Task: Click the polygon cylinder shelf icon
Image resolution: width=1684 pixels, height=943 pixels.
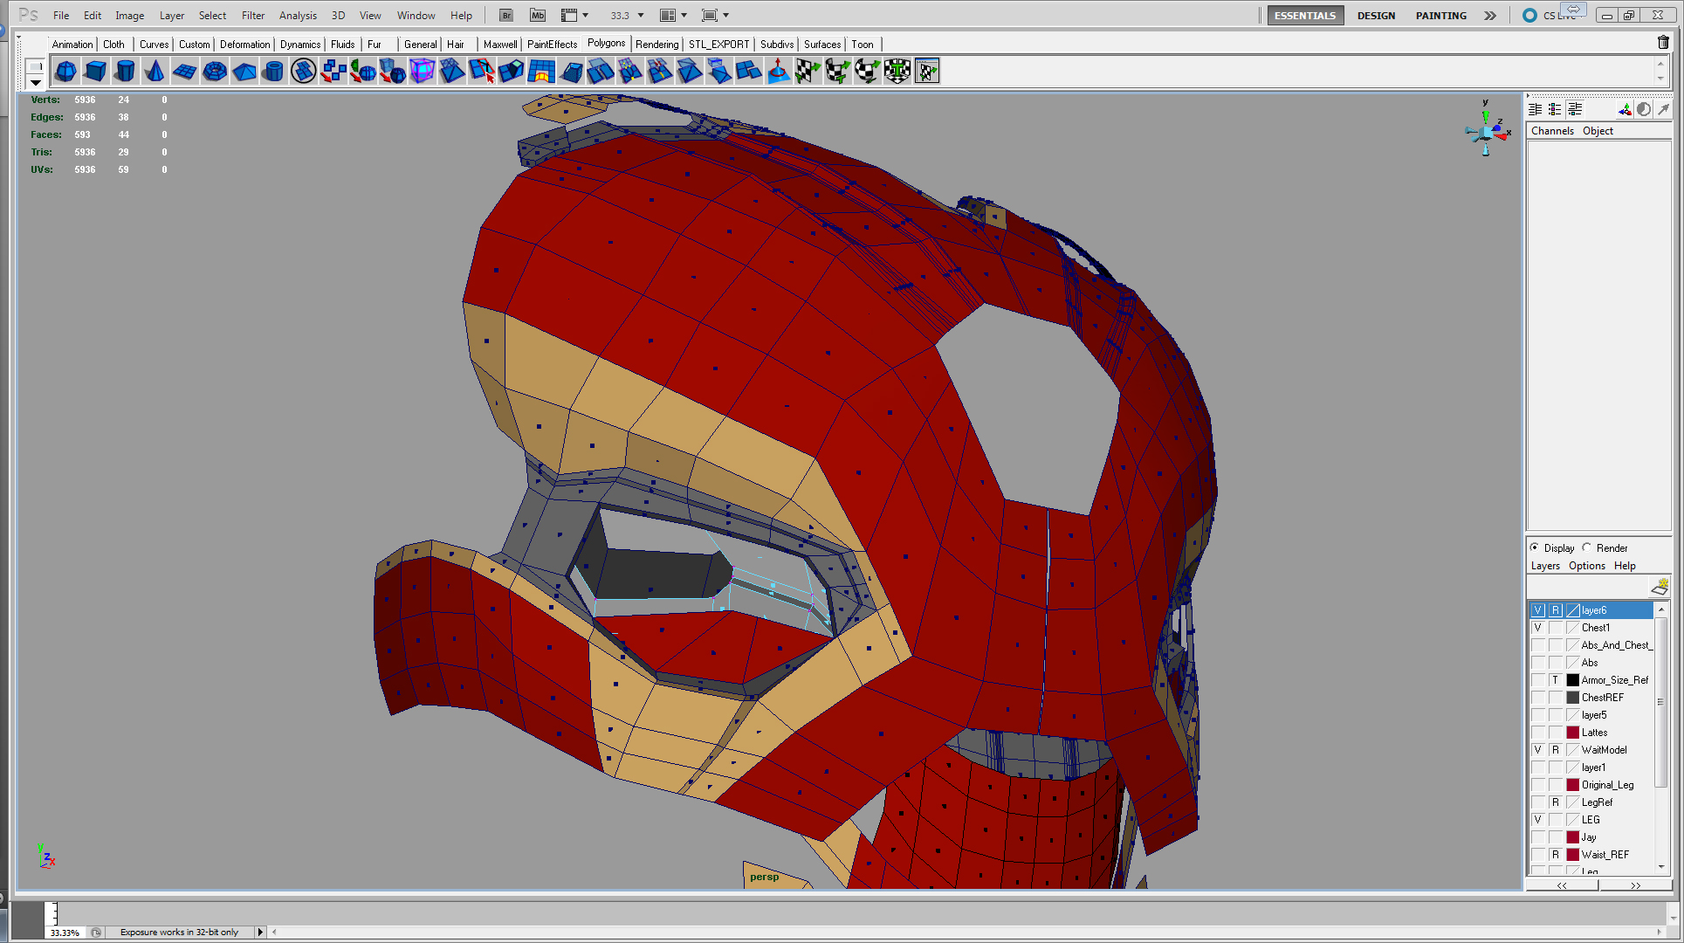Action: (x=125, y=71)
